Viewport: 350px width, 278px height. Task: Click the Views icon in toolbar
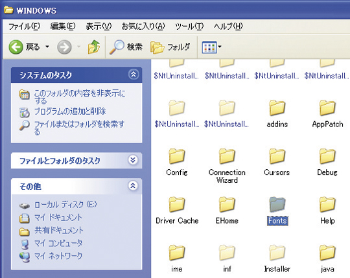(209, 47)
